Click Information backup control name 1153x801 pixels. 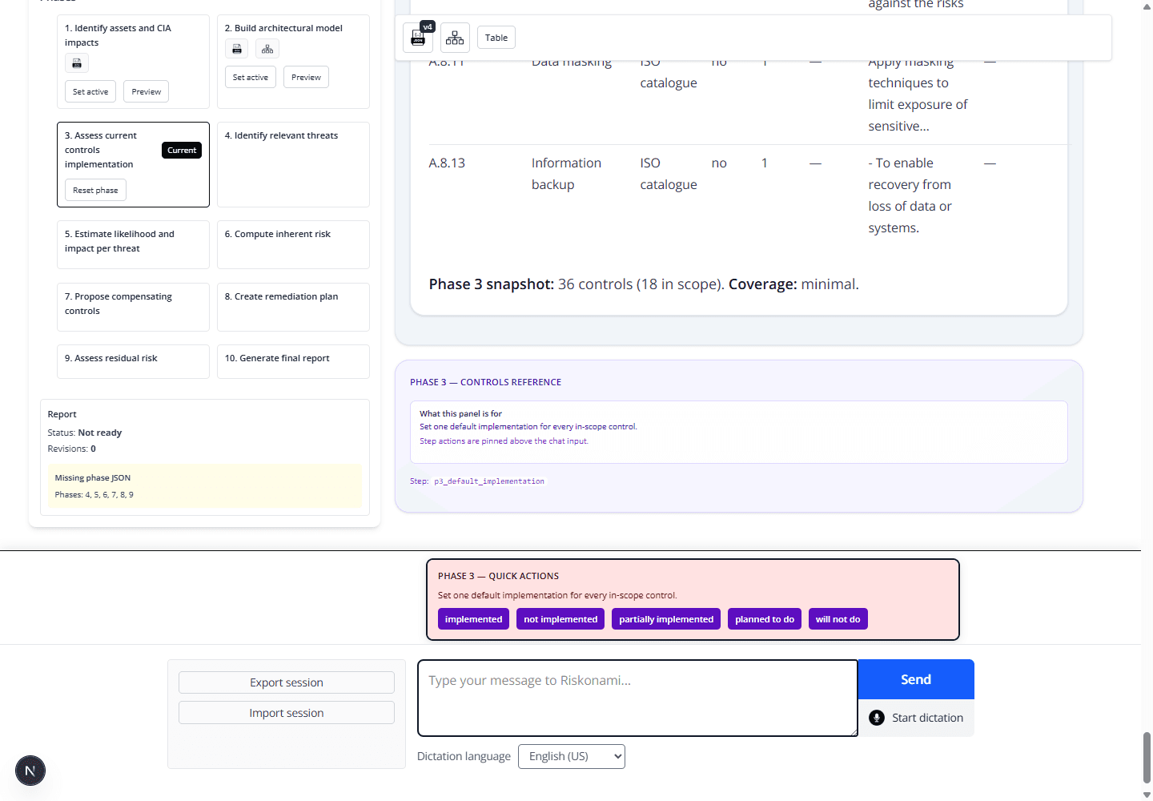pyautogui.click(x=566, y=174)
